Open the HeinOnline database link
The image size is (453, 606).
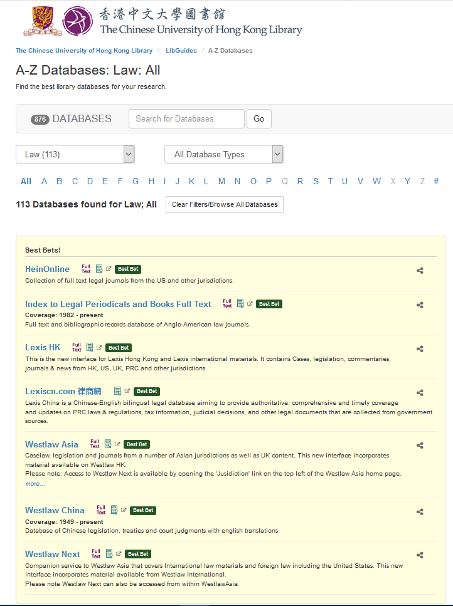(47, 269)
